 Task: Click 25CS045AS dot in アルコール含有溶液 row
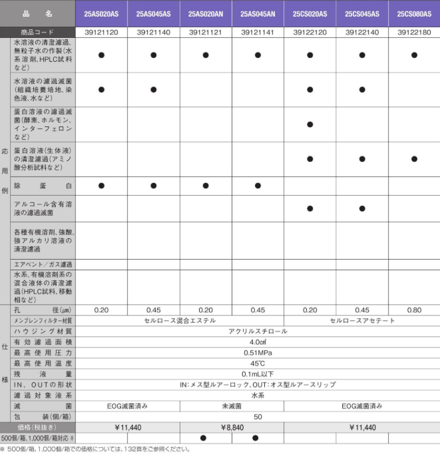pos(362,208)
